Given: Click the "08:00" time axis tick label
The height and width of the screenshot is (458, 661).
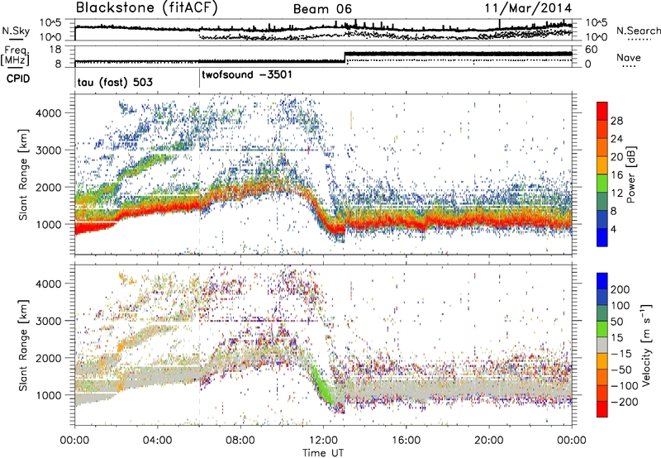Looking at the screenshot, I should (x=240, y=441).
